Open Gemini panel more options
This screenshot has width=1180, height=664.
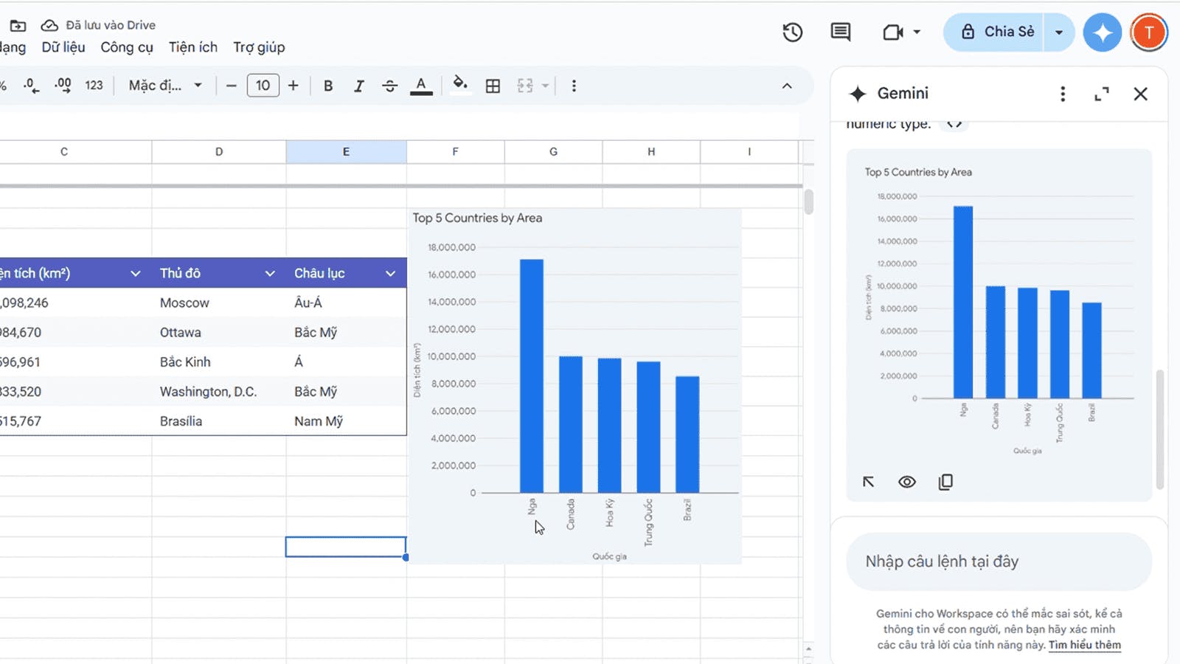[x=1062, y=94]
